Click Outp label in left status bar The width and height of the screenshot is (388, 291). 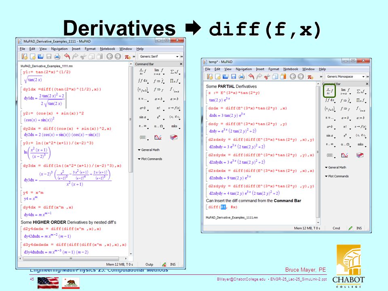[x=149, y=264]
